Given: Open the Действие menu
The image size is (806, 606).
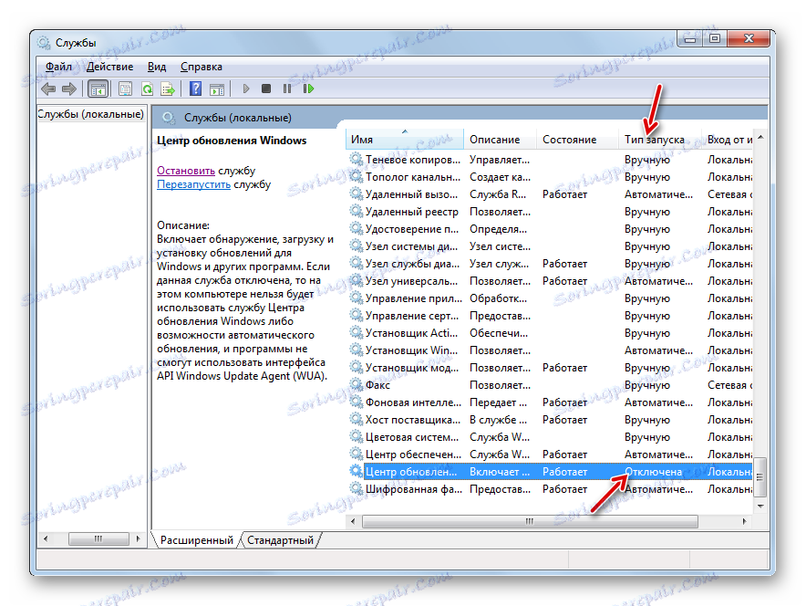Looking at the screenshot, I should click(x=110, y=67).
